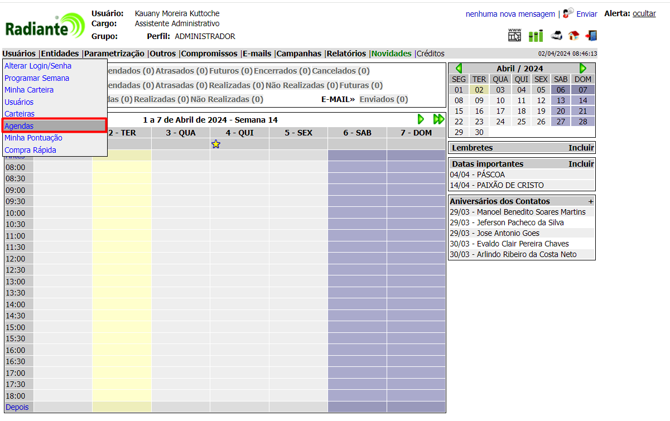This screenshot has width=670, height=421.
Task: Click the Tuesday 10:00 calendar slot
Action: (122, 213)
